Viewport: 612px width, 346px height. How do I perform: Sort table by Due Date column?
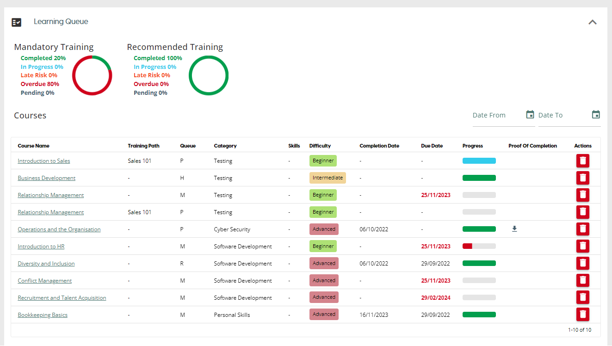[x=432, y=146]
